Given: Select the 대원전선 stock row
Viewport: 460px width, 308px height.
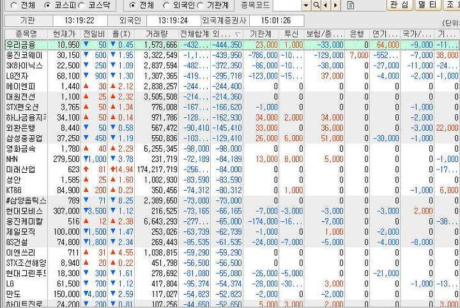Looking at the screenshot, I should click(232, 97).
